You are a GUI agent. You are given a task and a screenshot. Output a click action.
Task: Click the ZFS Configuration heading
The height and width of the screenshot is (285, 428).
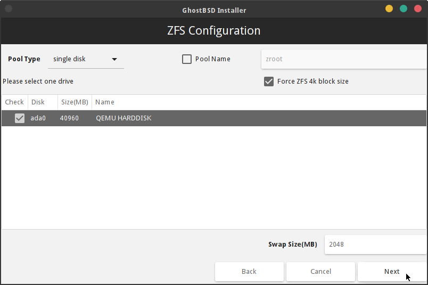click(213, 30)
